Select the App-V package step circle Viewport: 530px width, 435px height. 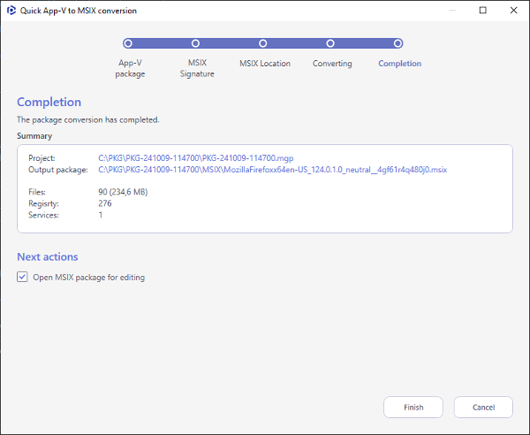[128, 43]
